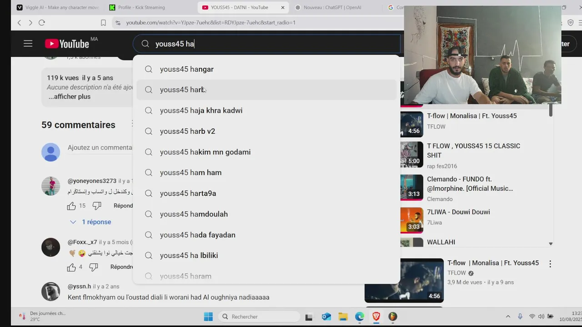Open Wi-Fi network tray icon

532,317
